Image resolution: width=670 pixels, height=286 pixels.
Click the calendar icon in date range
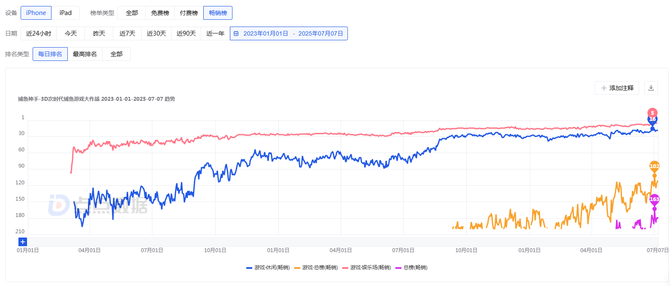tap(236, 33)
